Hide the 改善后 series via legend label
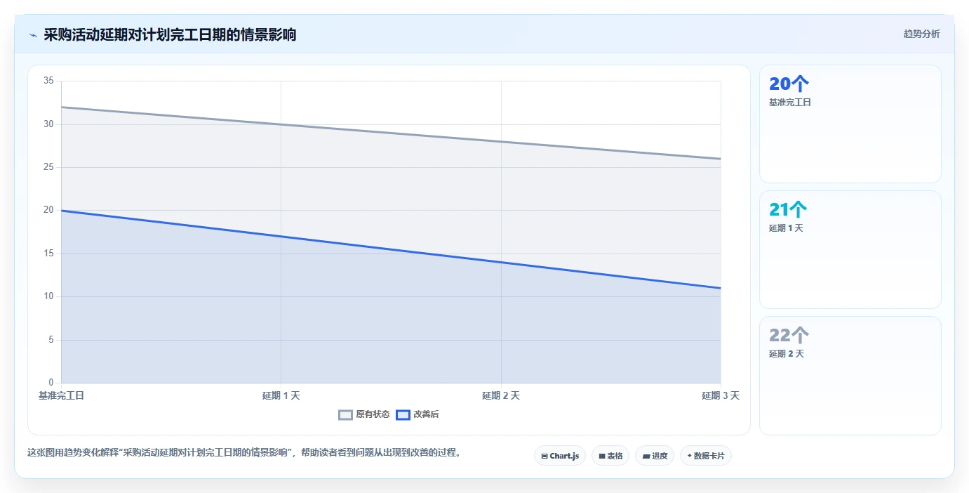969x493 pixels. [x=426, y=415]
